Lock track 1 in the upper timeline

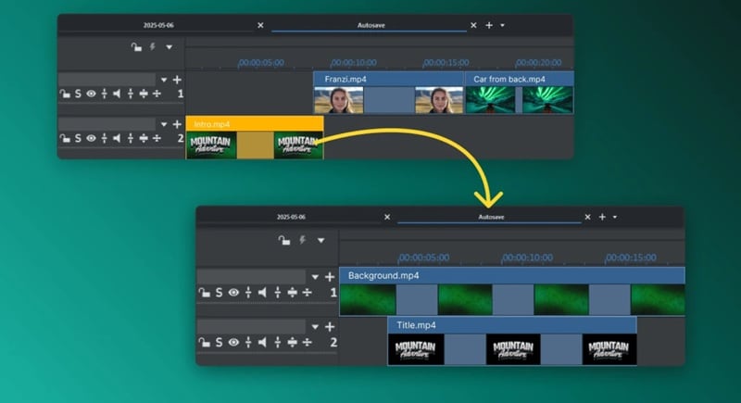[x=65, y=94]
